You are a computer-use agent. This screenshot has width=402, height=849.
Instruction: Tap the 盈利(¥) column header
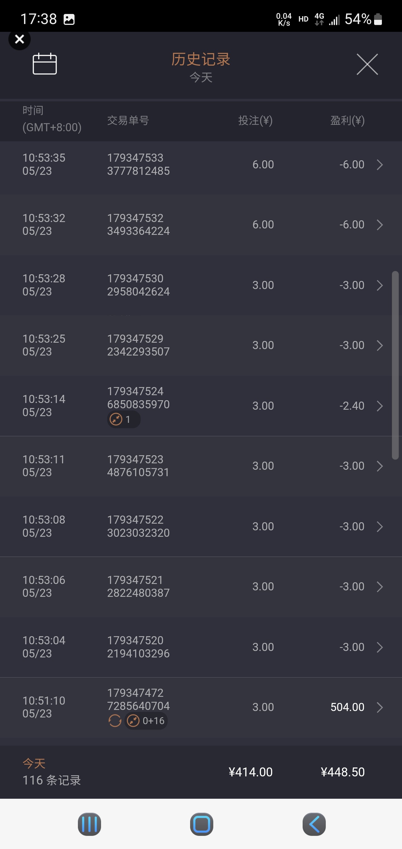click(x=347, y=121)
